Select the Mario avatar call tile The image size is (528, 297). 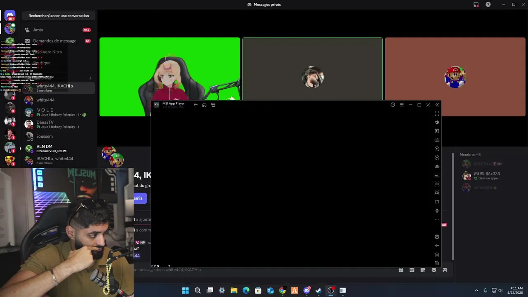point(455,77)
